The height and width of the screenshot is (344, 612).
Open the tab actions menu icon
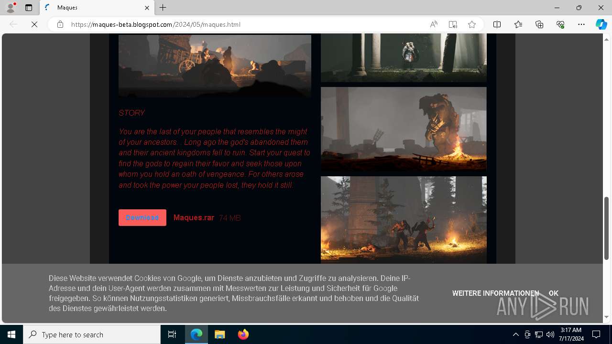(x=29, y=8)
